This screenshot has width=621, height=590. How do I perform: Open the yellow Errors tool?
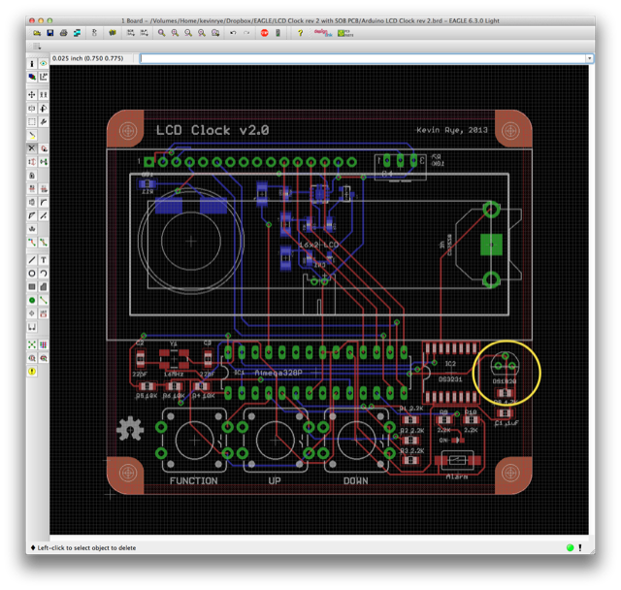click(32, 372)
